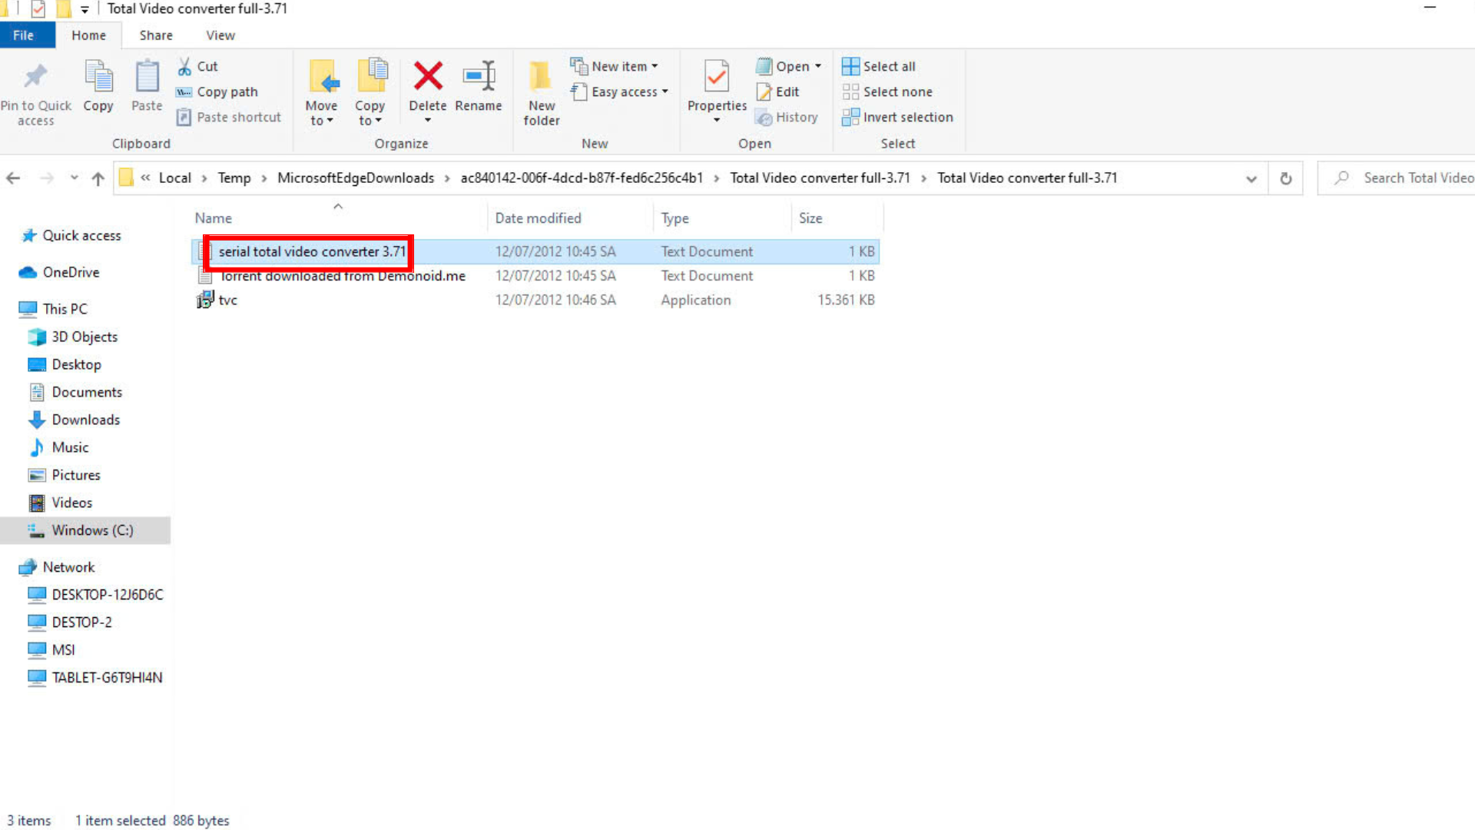Expand address bar history dropdown chevron

click(x=1251, y=178)
